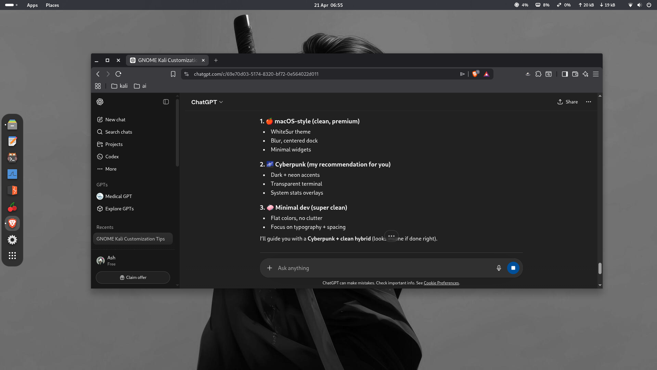Launch Wireshark from the dock
The width and height of the screenshot is (657, 370).
pyautogui.click(x=12, y=174)
